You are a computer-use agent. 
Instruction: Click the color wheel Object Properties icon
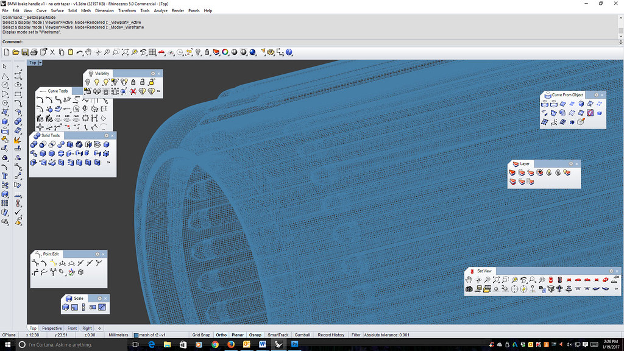[225, 52]
